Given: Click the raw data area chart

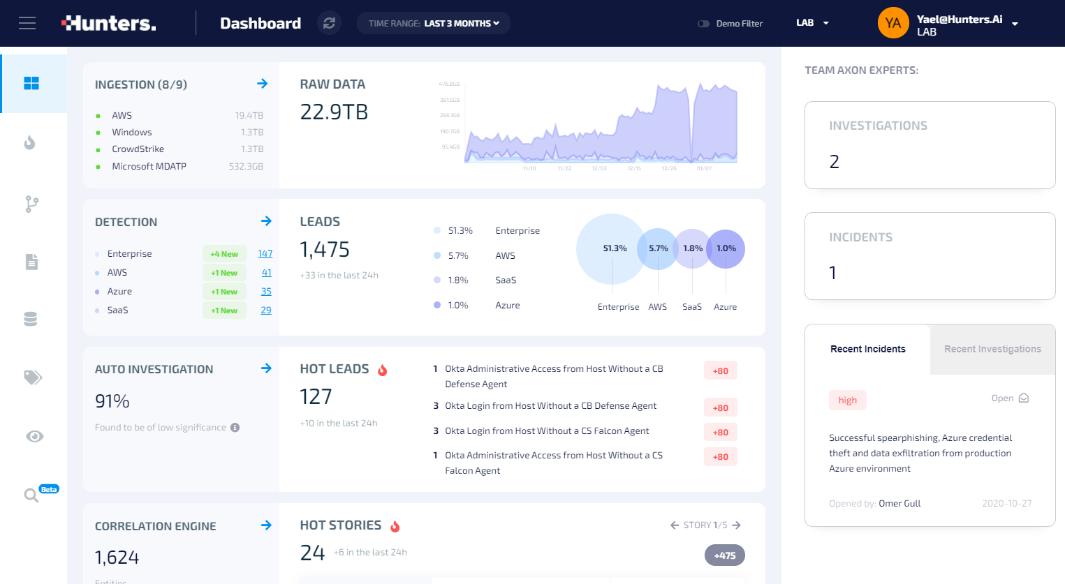Looking at the screenshot, I should pos(601,123).
